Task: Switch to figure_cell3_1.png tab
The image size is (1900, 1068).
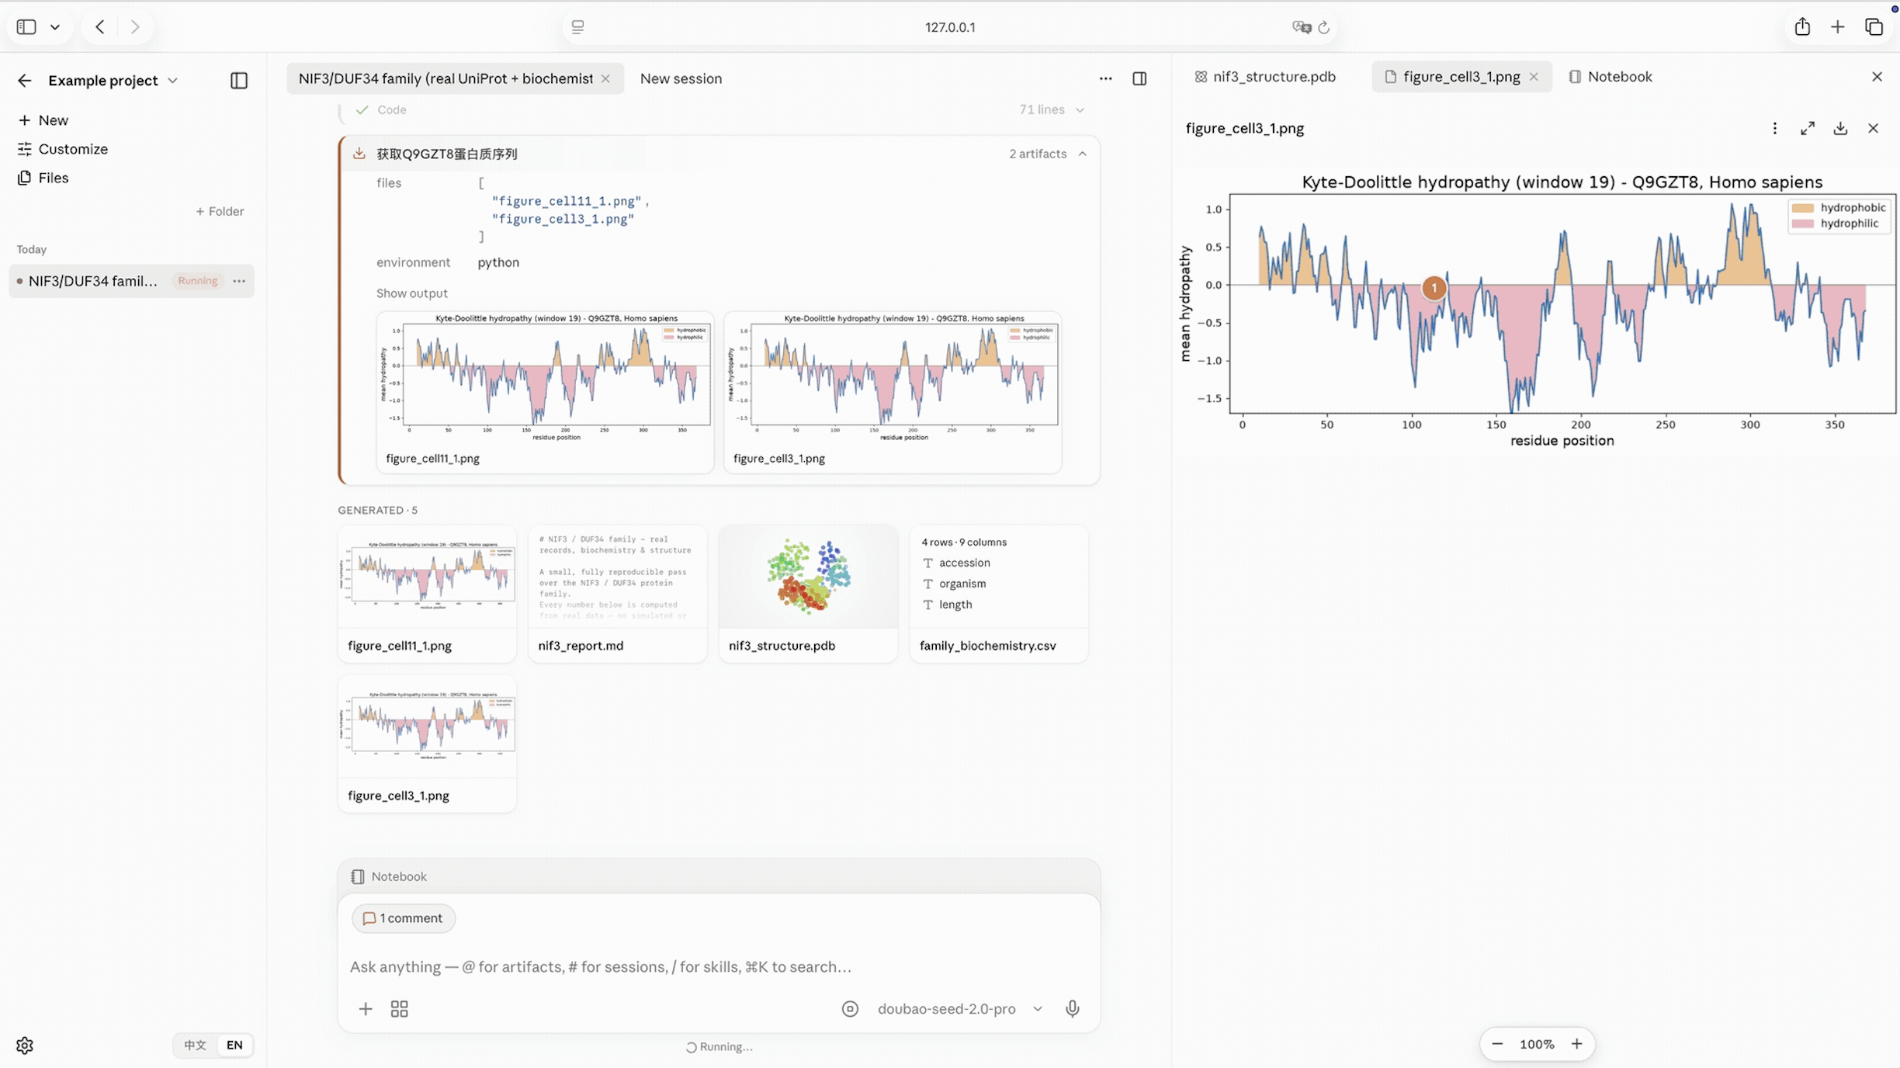Action: coord(1461,77)
